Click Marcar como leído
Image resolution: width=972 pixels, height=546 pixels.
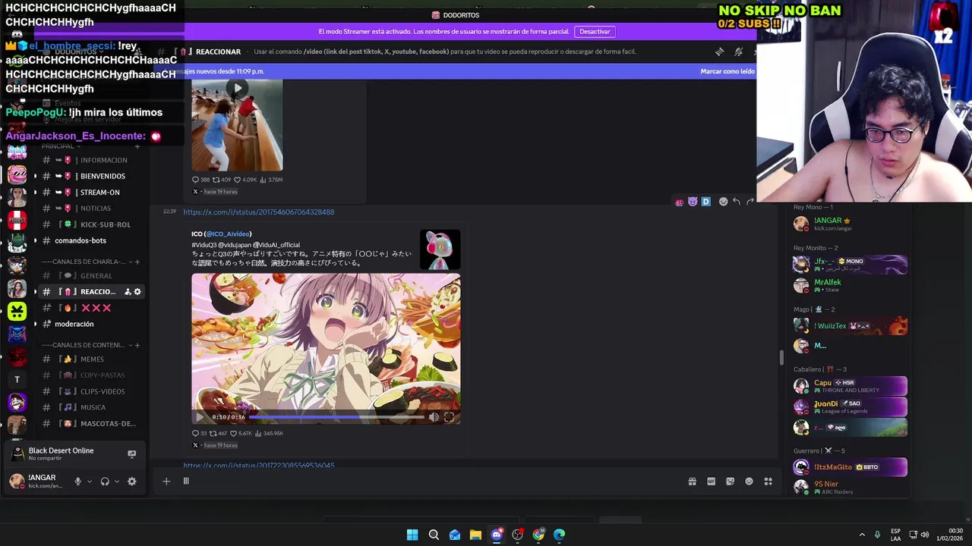(x=727, y=71)
